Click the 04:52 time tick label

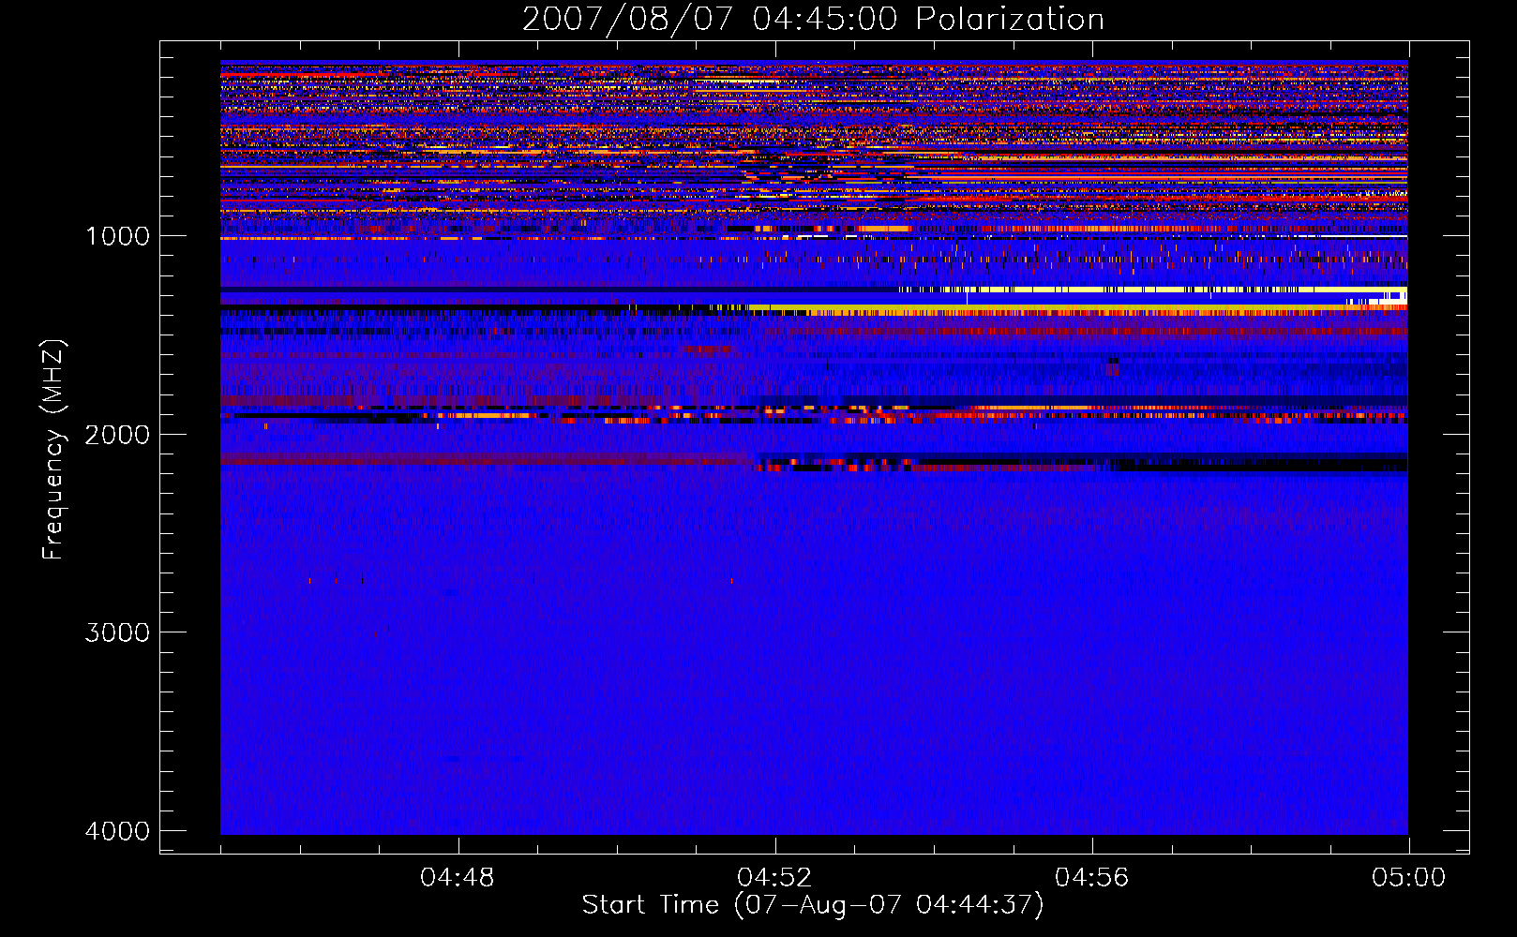774,878
